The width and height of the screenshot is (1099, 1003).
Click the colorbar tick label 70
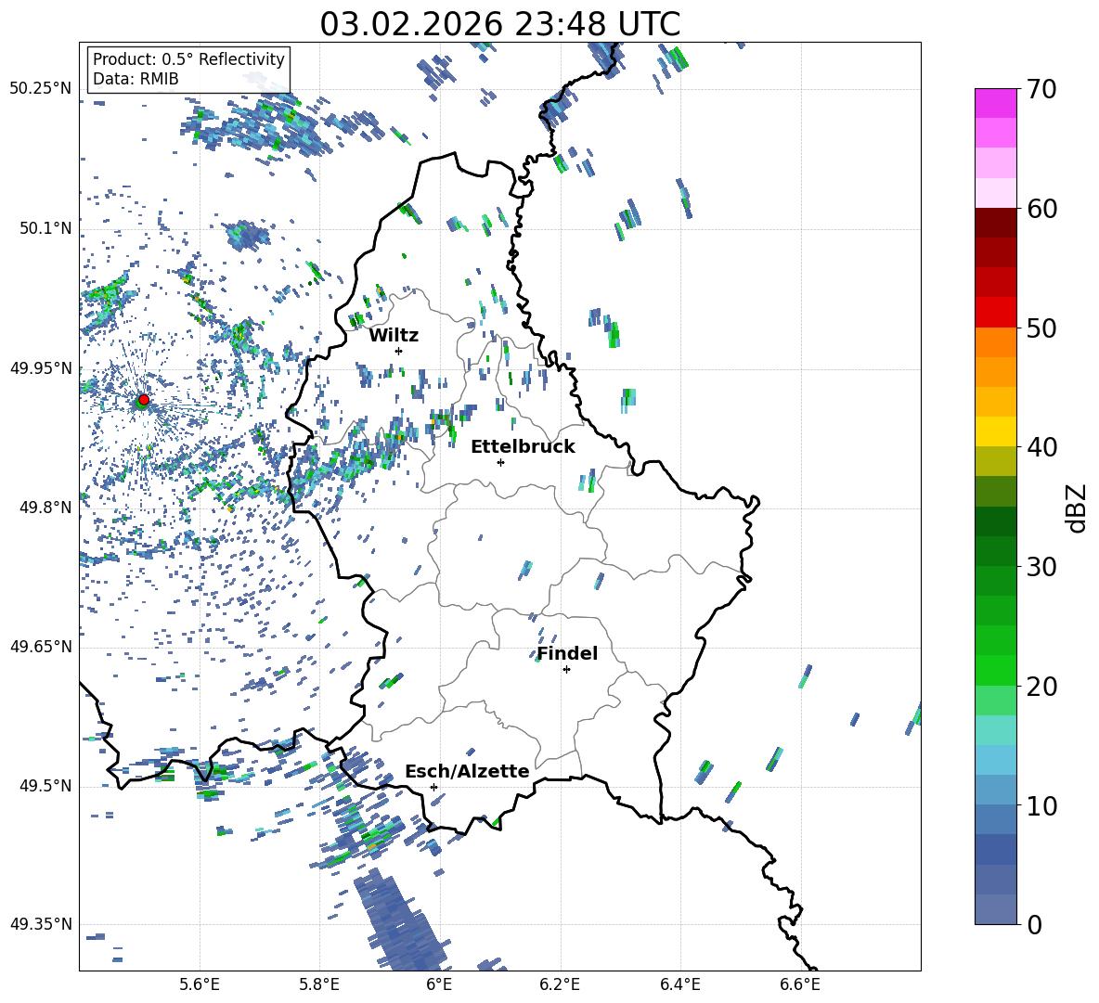coord(1041,90)
